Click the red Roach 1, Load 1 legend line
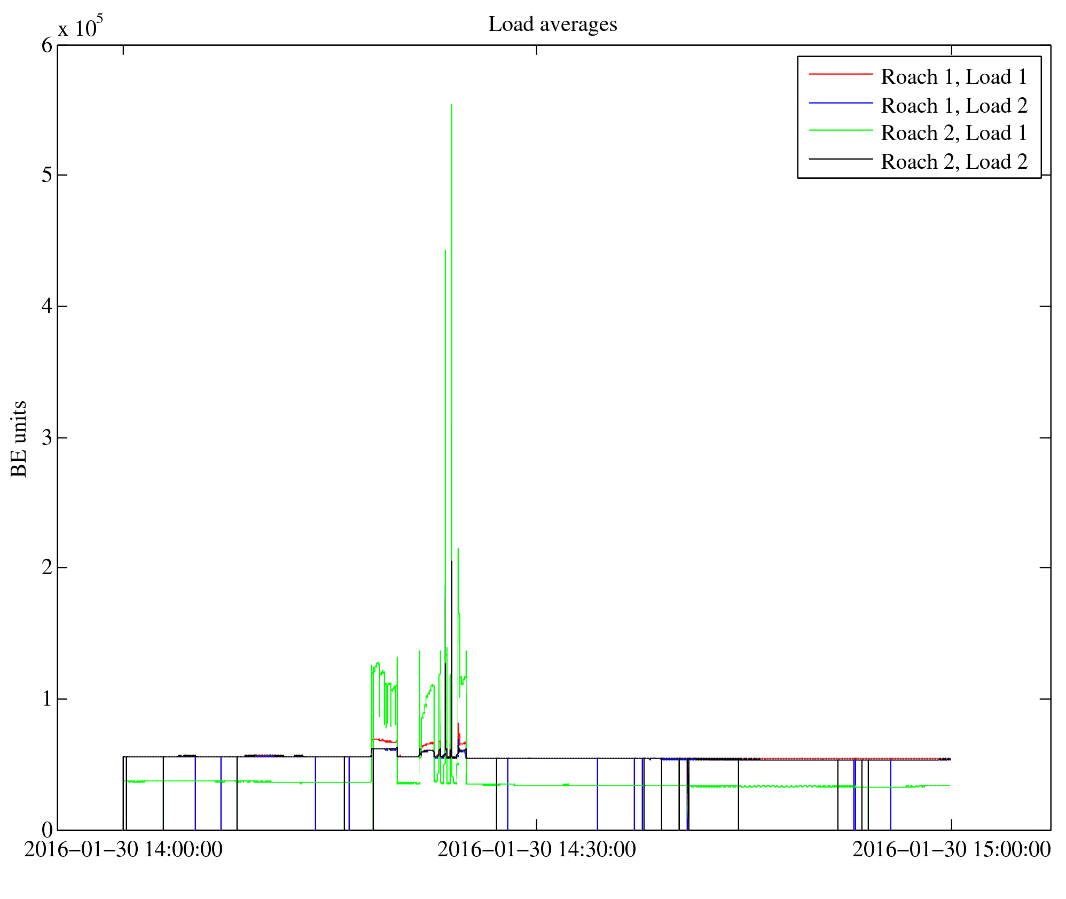This screenshot has width=1066, height=899. click(x=840, y=74)
